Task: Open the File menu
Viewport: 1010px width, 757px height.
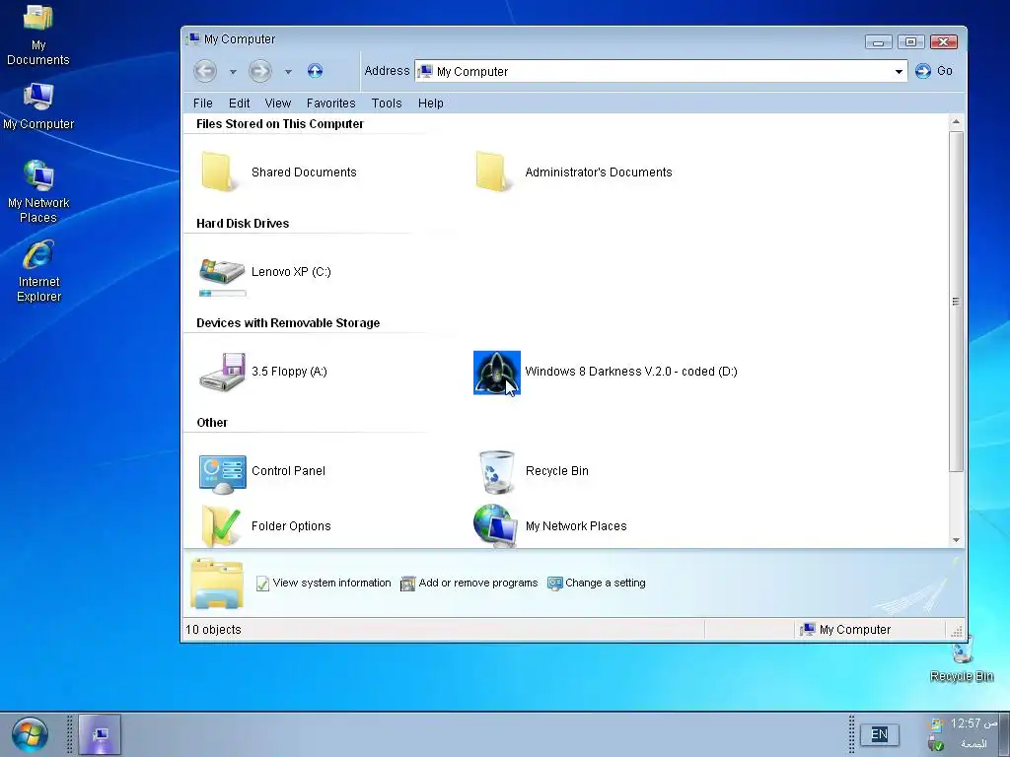Action: tap(203, 103)
